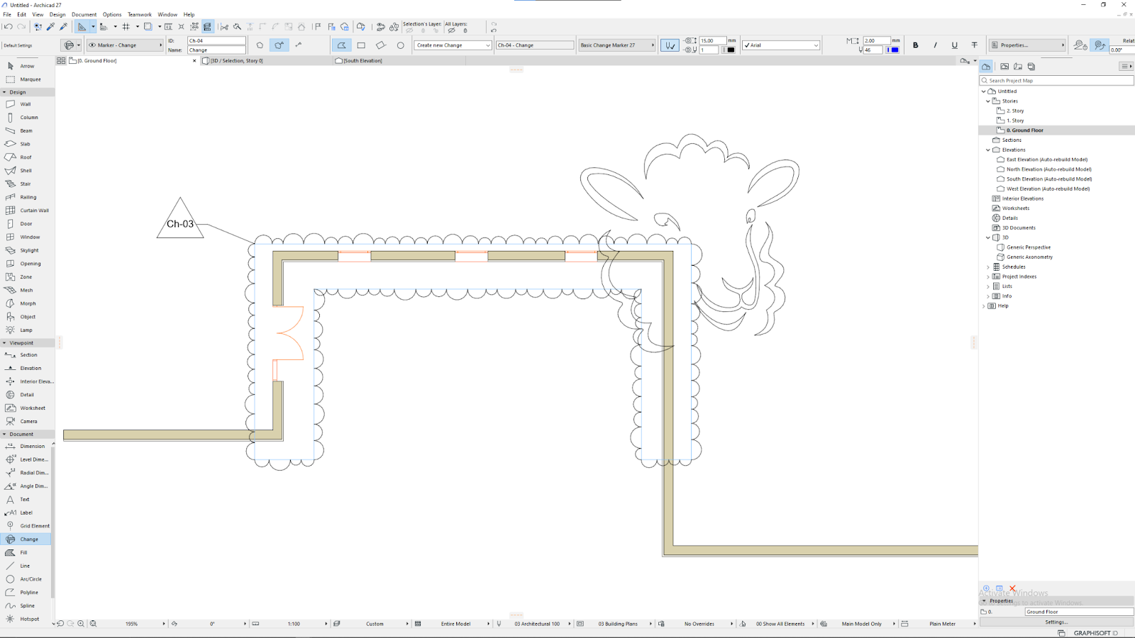This screenshot has height=638, width=1135.
Task: Choose the rectangular change geometry method
Action: [361, 45]
